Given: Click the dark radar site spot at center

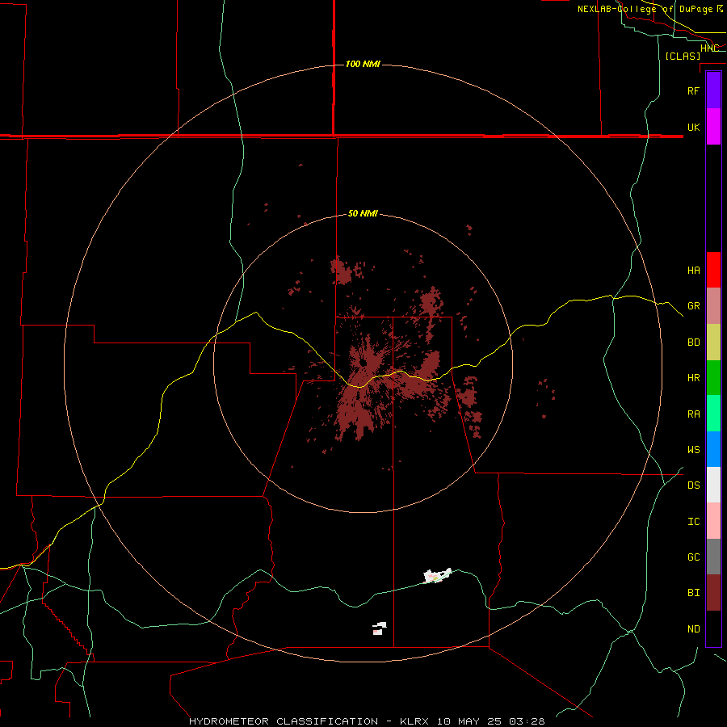Looking at the screenshot, I should (362, 362).
